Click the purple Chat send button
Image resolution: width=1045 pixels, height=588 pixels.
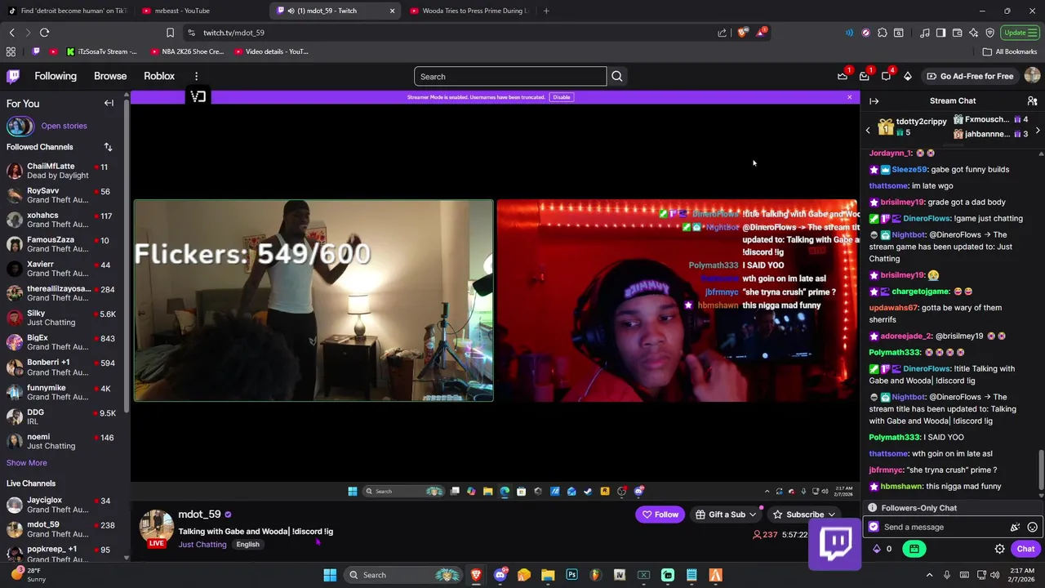pyautogui.click(x=1025, y=549)
